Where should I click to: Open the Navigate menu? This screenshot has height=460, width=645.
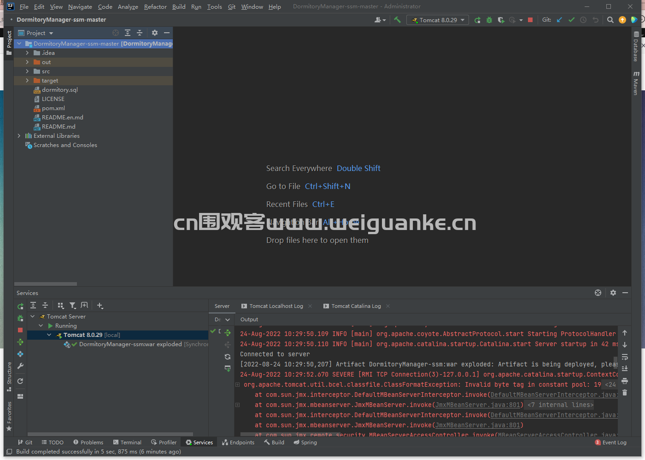80,6
